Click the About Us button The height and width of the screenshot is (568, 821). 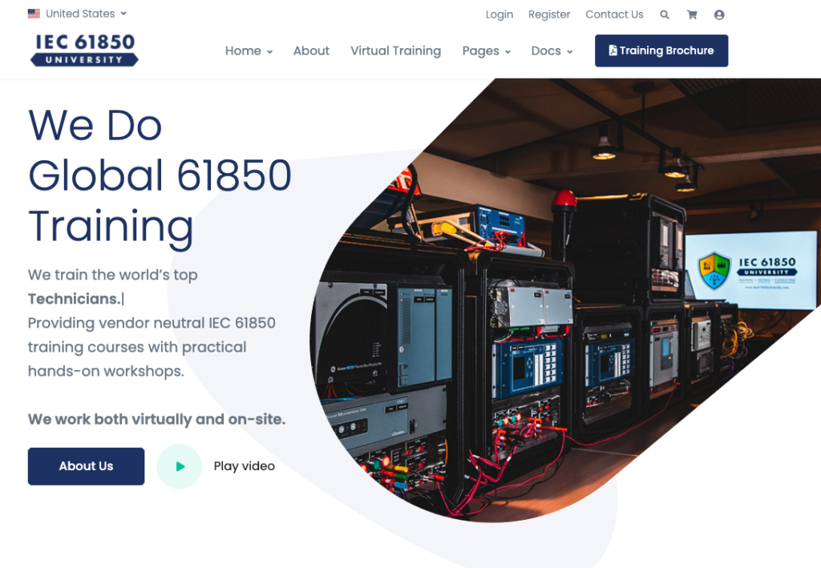86,465
